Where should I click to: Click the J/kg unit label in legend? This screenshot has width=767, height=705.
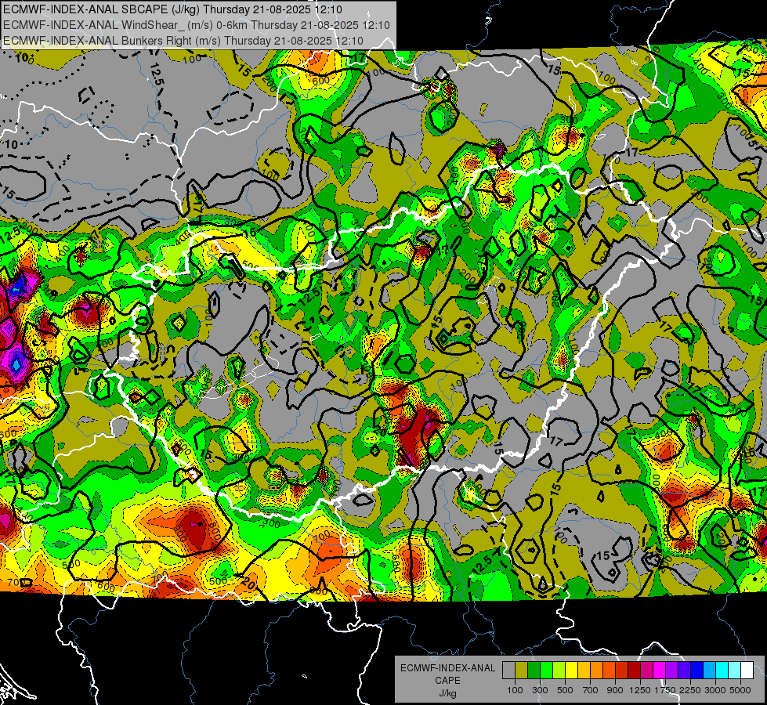tap(448, 694)
